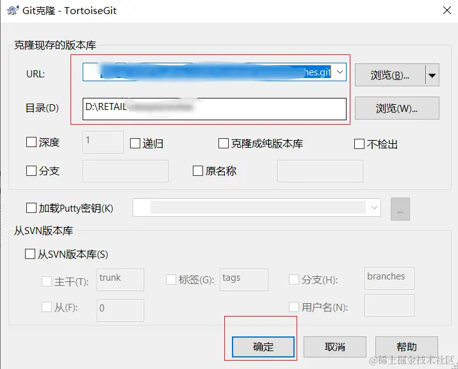458x369 pixels.
Task: Confirm with the 确定 button
Action: click(263, 347)
